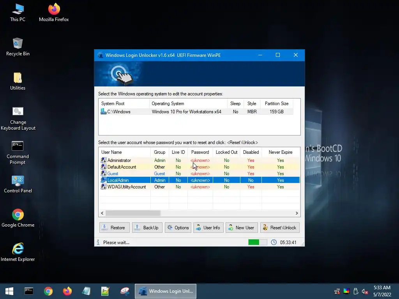The image size is (399, 299).
Task: Click the user list scroll left arrow
Action: coord(102,213)
